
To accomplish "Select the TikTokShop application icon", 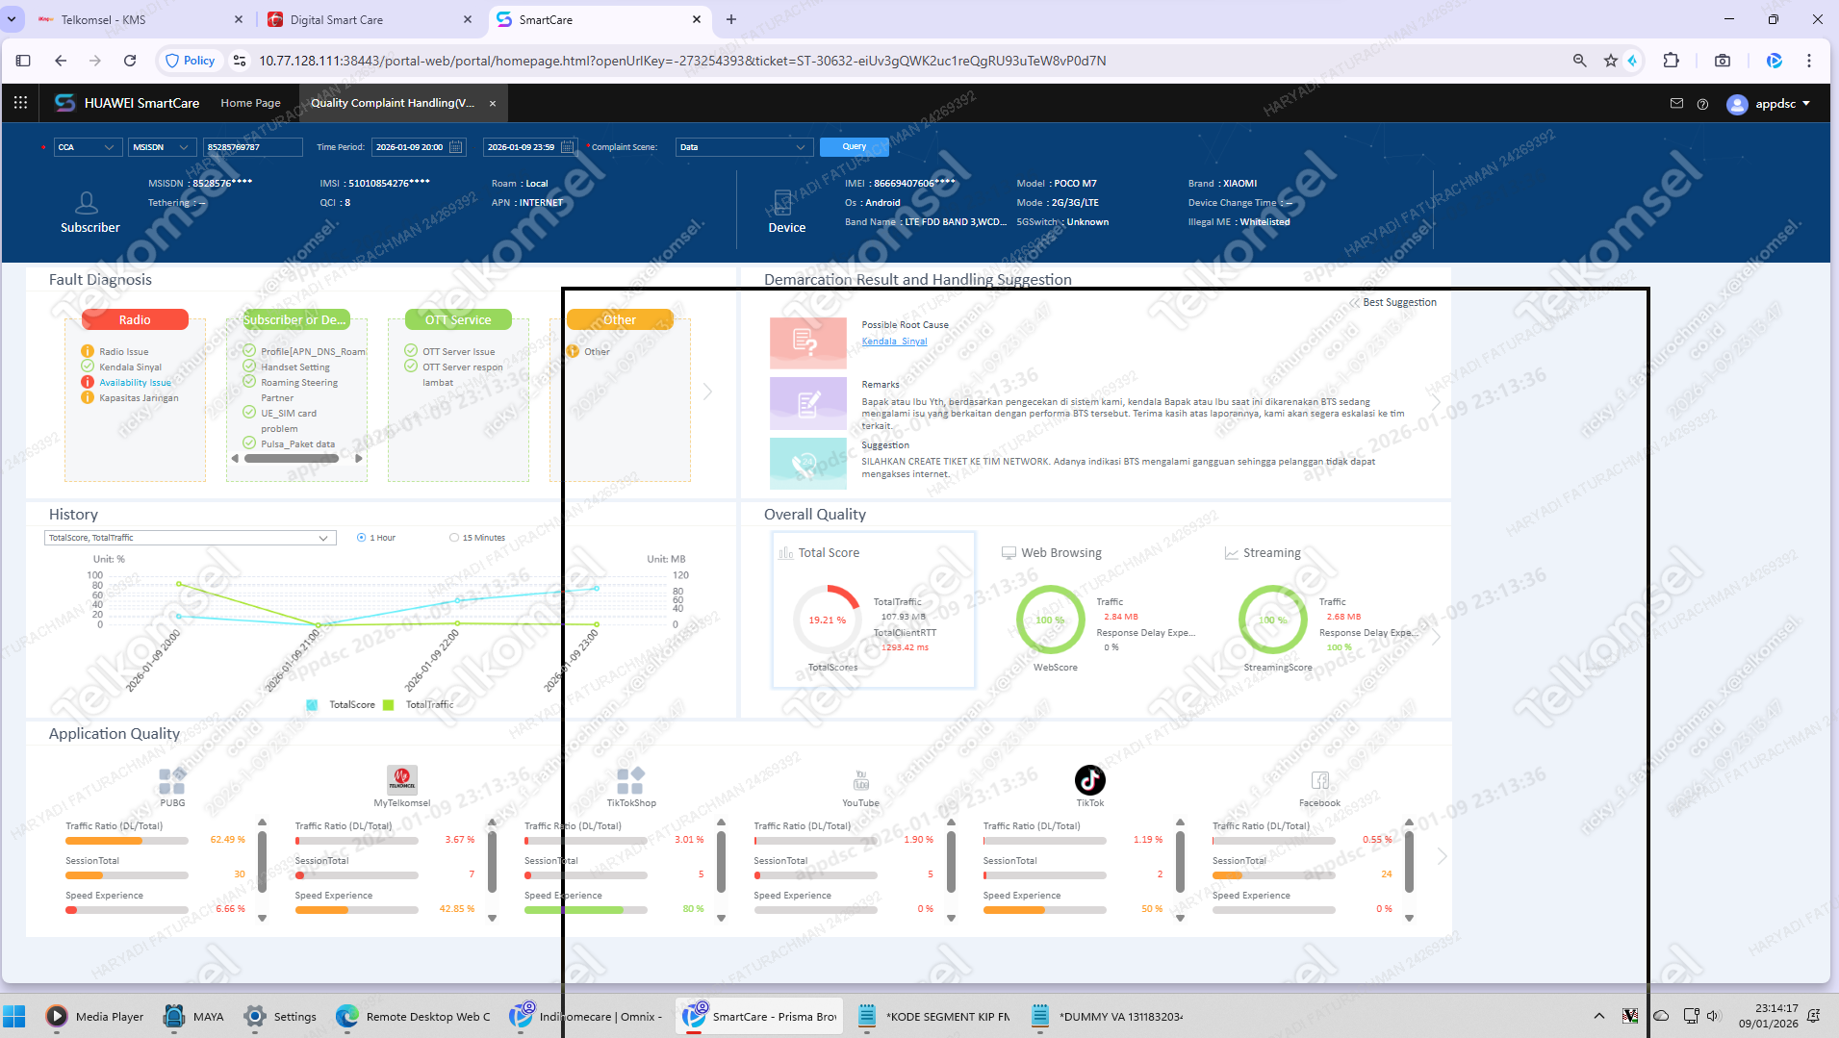I will coord(630,780).
